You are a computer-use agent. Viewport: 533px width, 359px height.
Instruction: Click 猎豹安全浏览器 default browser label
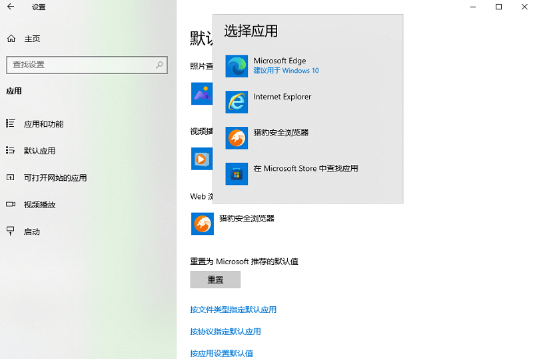pyautogui.click(x=247, y=218)
